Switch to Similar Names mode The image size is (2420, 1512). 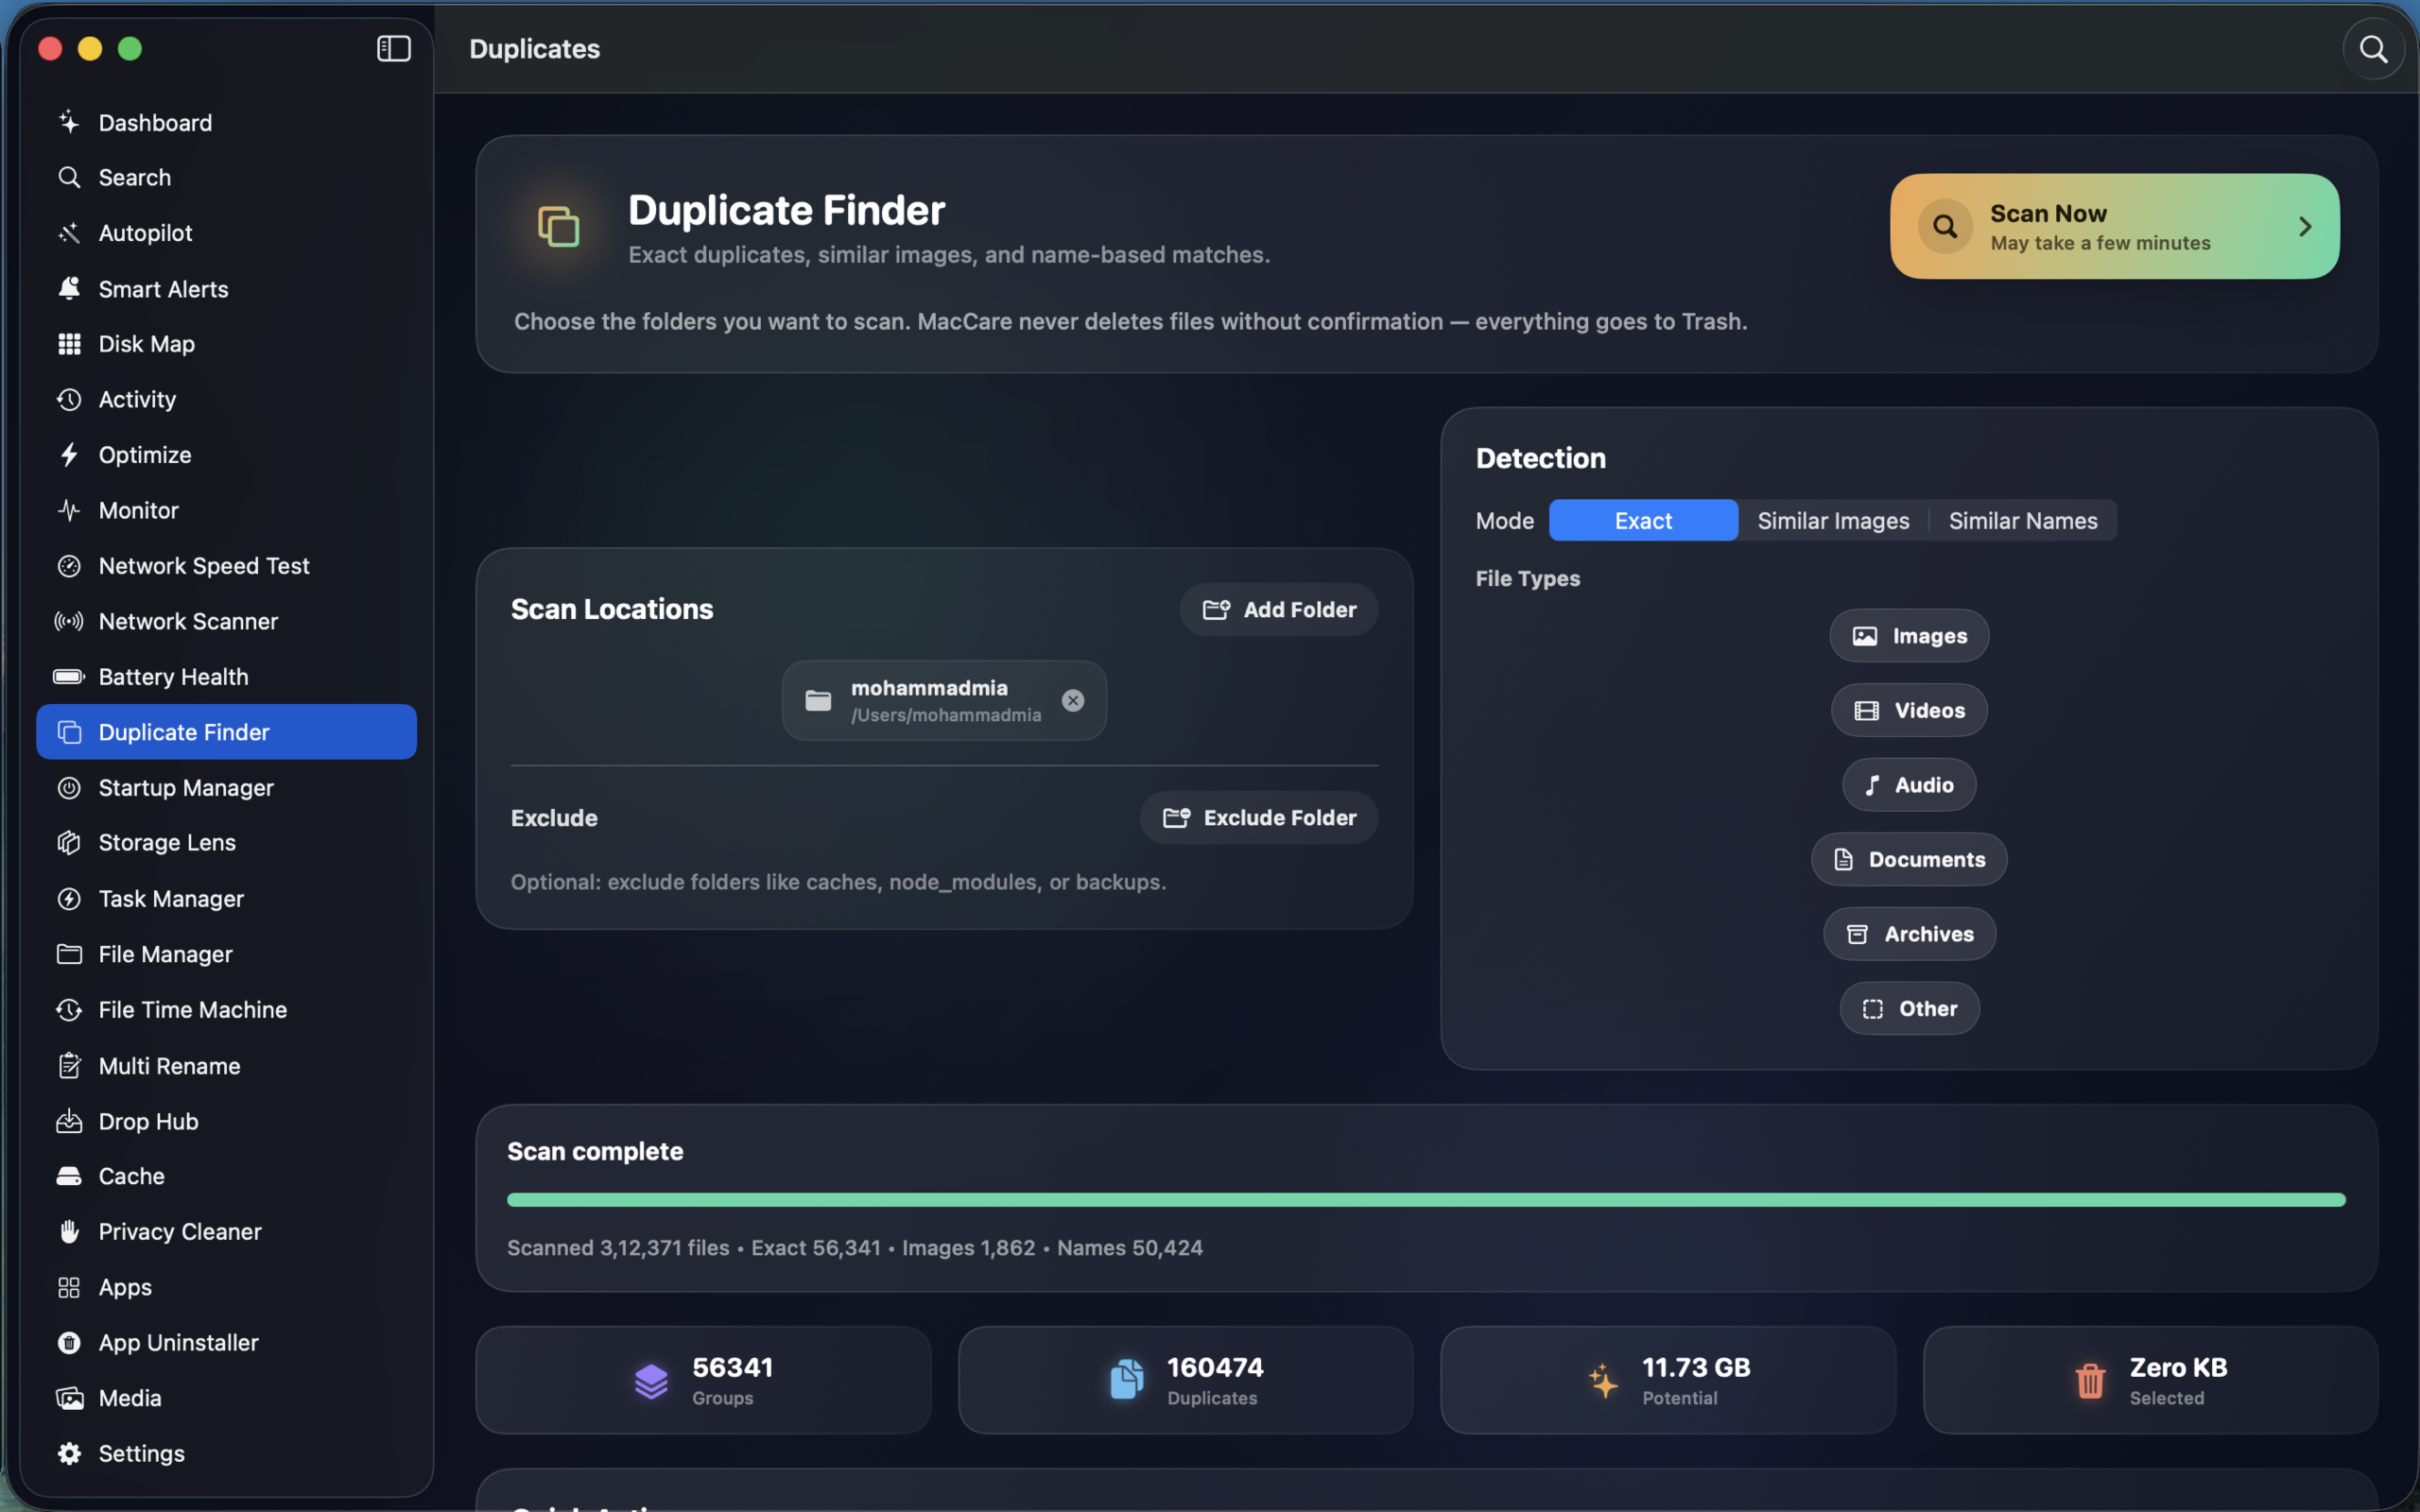click(2022, 521)
